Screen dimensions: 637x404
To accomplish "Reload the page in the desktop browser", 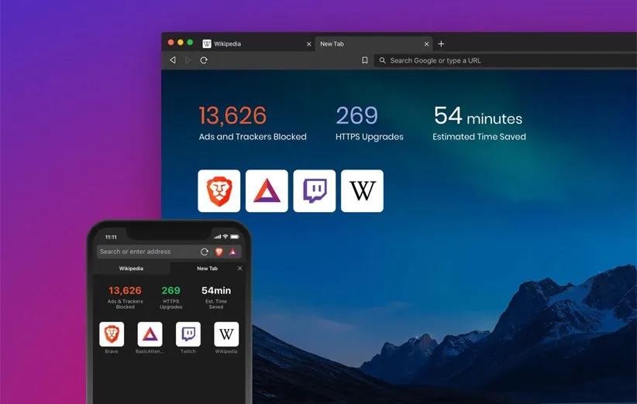I will [x=204, y=60].
